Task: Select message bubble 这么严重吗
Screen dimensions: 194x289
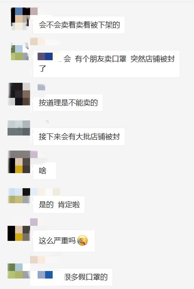Action: click(64, 241)
